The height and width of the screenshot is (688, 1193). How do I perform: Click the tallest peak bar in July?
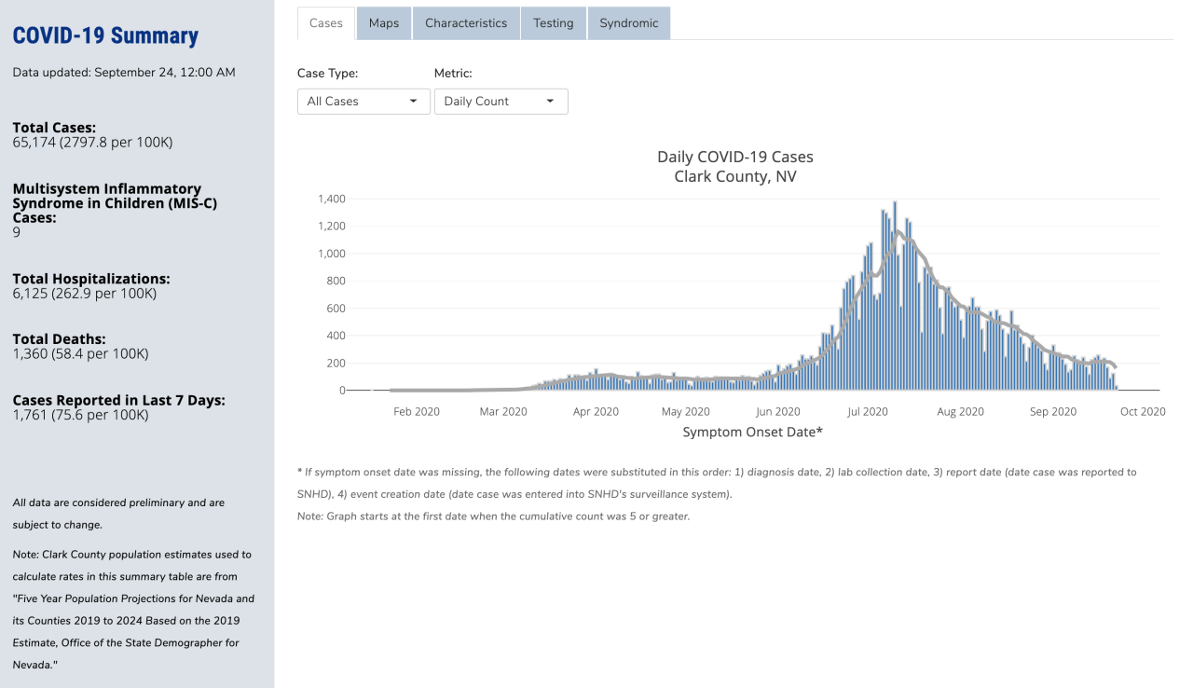tap(895, 296)
